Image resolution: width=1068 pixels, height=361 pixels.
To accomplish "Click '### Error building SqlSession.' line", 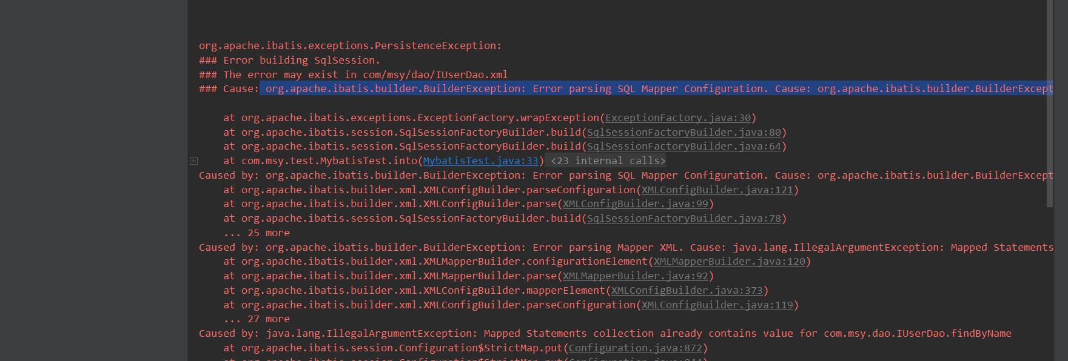I will pyautogui.click(x=289, y=60).
